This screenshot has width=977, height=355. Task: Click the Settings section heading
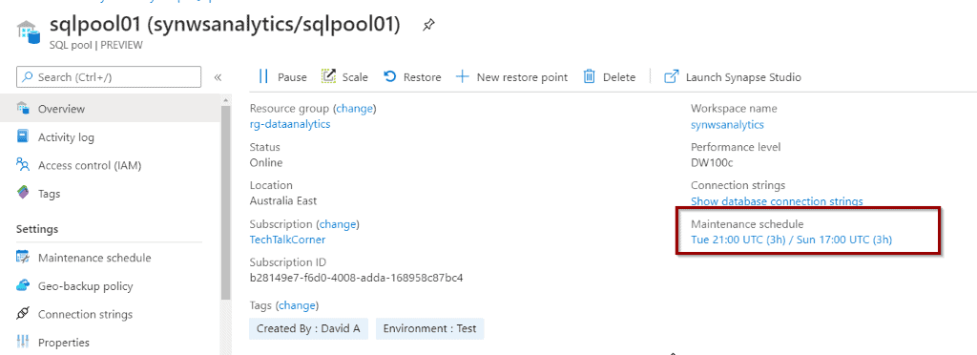click(x=37, y=229)
